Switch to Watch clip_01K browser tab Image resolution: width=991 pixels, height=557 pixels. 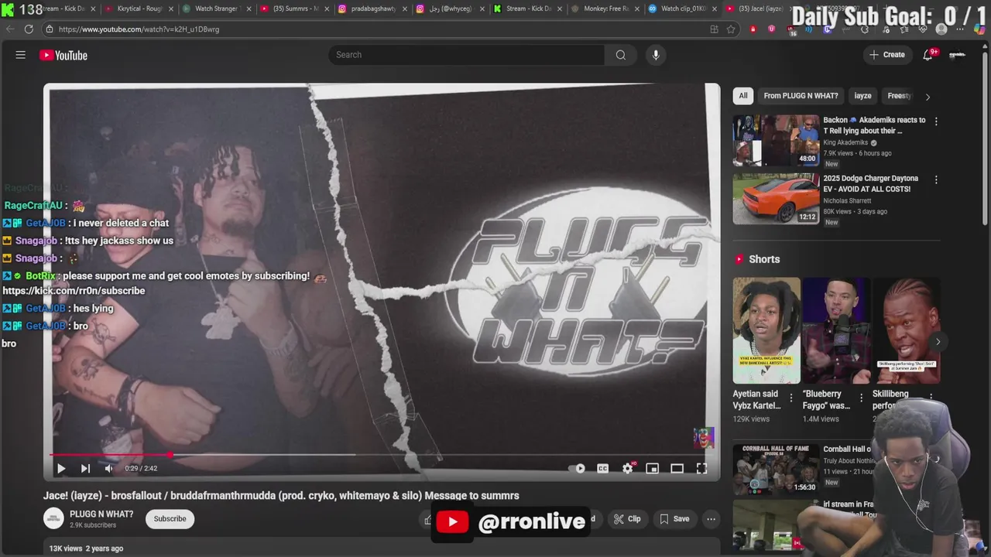[x=684, y=9]
